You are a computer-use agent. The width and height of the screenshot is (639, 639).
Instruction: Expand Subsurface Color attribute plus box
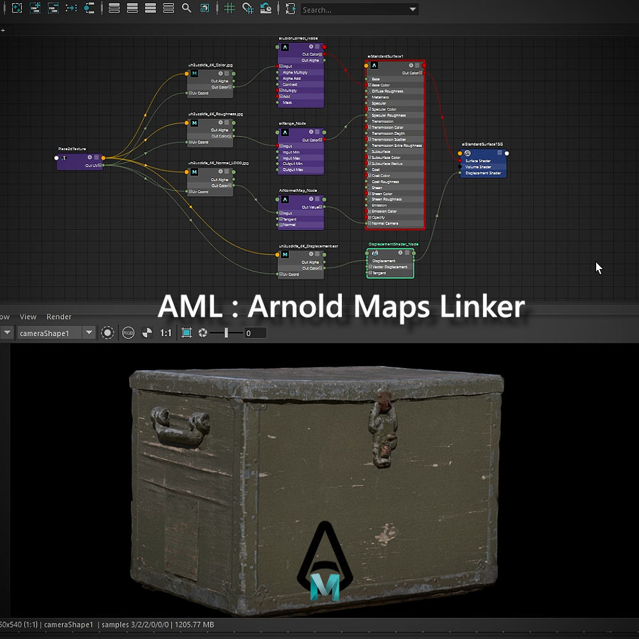[x=369, y=157]
